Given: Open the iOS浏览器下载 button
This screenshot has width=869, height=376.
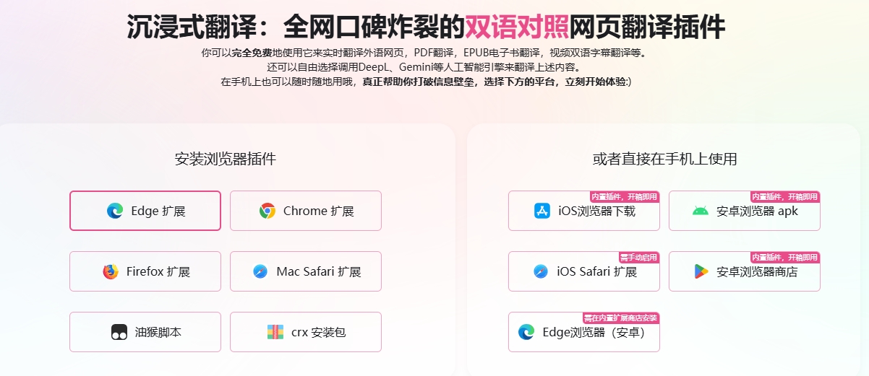Looking at the screenshot, I should click(x=584, y=211).
